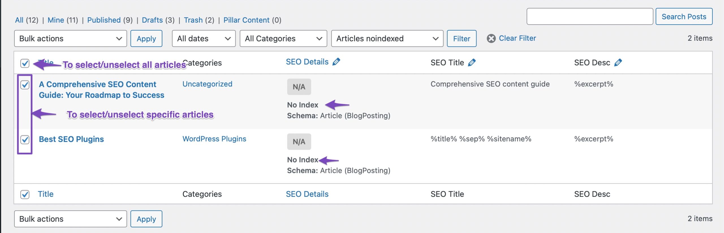Image resolution: width=724 pixels, height=233 pixels.
Task: Open the bottom Bulk actions dropdown
Action: point(70,219)
